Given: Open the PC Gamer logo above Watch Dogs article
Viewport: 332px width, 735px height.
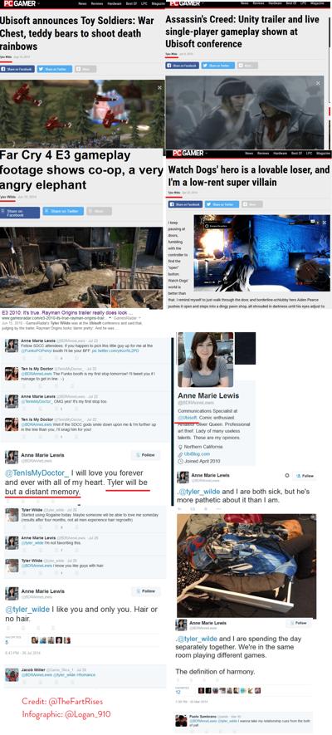Looking at the screenshot, I should (185, 154).
